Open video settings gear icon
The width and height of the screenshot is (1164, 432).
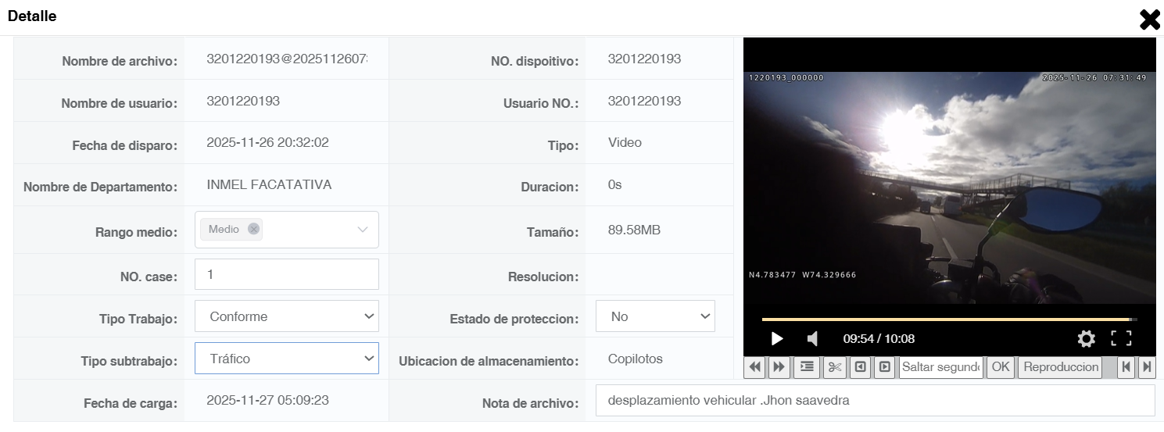(x=1087, y=338)
